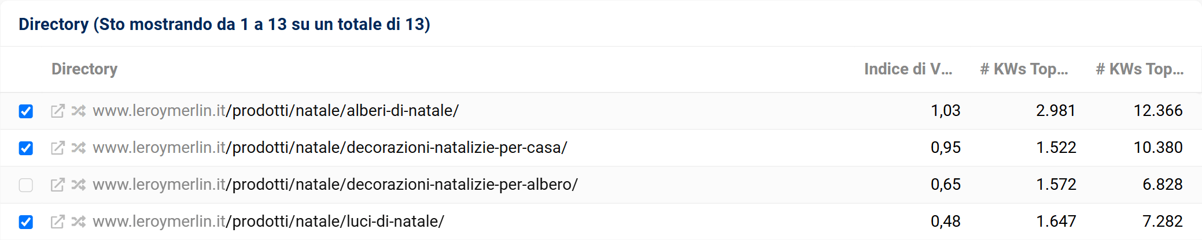Sort by the Directory column header
1202x240 pixels.
84,69
